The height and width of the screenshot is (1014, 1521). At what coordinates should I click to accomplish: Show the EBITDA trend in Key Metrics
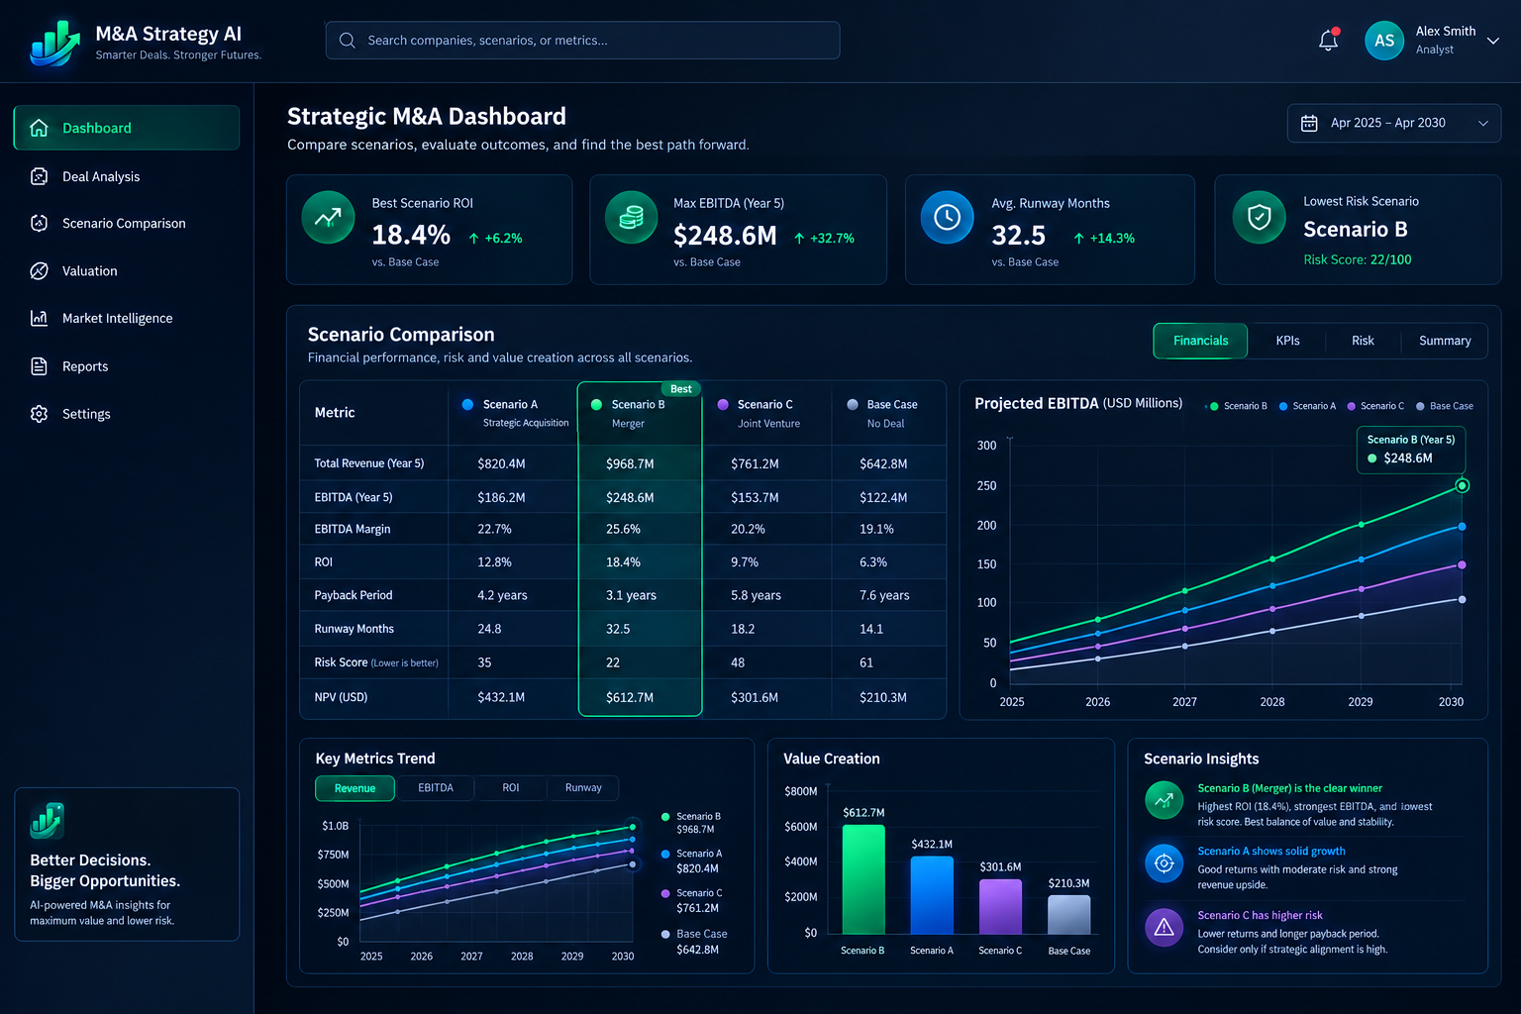(x=436, y=788)
